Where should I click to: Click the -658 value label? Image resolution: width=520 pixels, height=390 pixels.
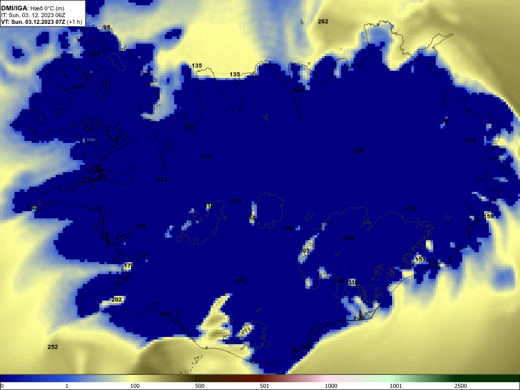348,239
